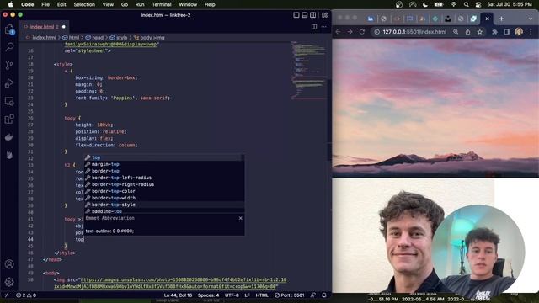Toggle the Chrome side panel
Image resolution: width=539 pixels, height=303 pixels.
pyautogui.click(x=507, y=32)
